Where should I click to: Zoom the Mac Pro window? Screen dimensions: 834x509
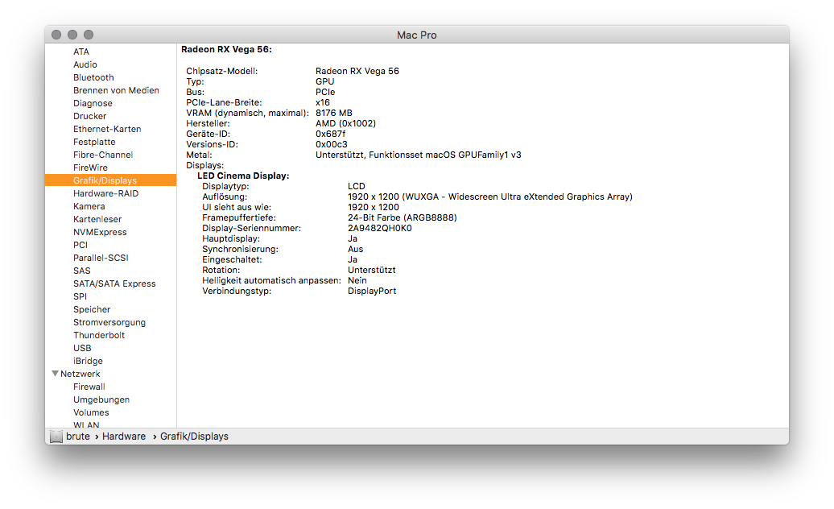(x=89, y=35)
